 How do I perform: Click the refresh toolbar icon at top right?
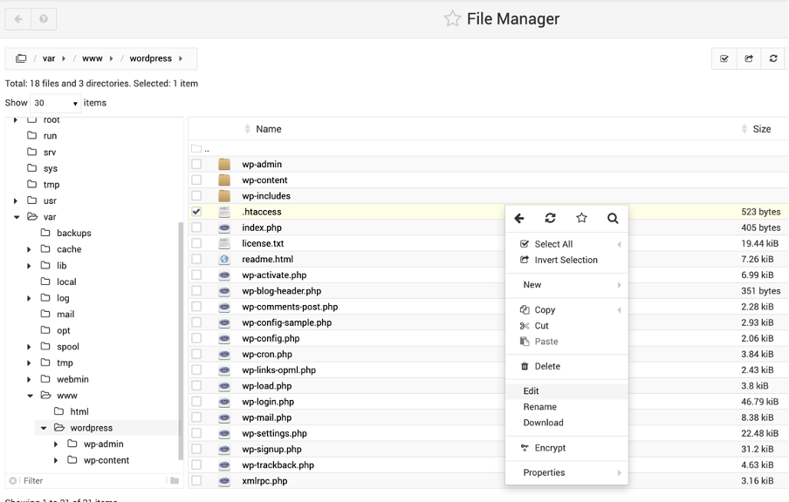point(773,58)
